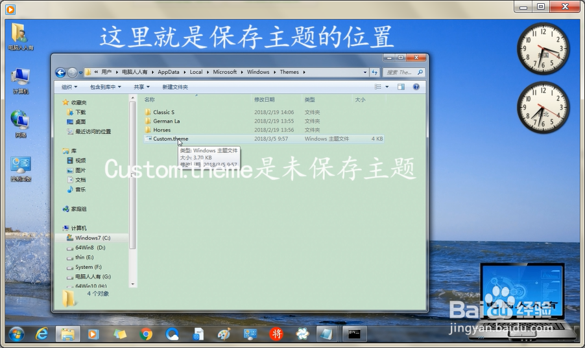585x348 pixels.
Task: Open the view options dropdown arrow
Action: [x=387, y=87]
